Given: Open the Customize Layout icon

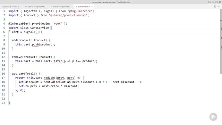Looking at the screenshot, I should tap(220, 2).
